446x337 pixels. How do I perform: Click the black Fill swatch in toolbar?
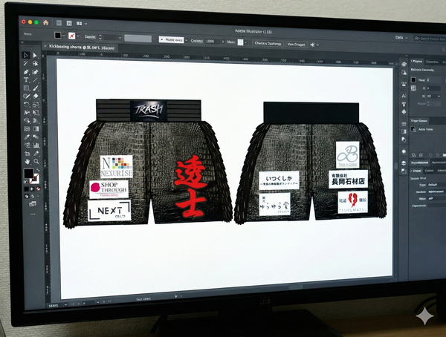point(29,174)
